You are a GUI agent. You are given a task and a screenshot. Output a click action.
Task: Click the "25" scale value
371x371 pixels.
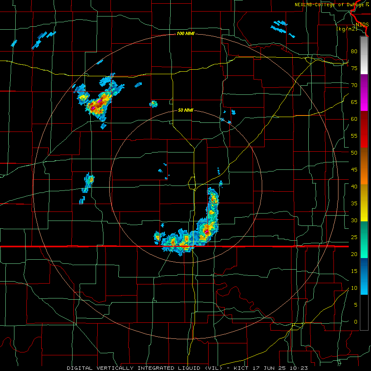tap(354, 237)
